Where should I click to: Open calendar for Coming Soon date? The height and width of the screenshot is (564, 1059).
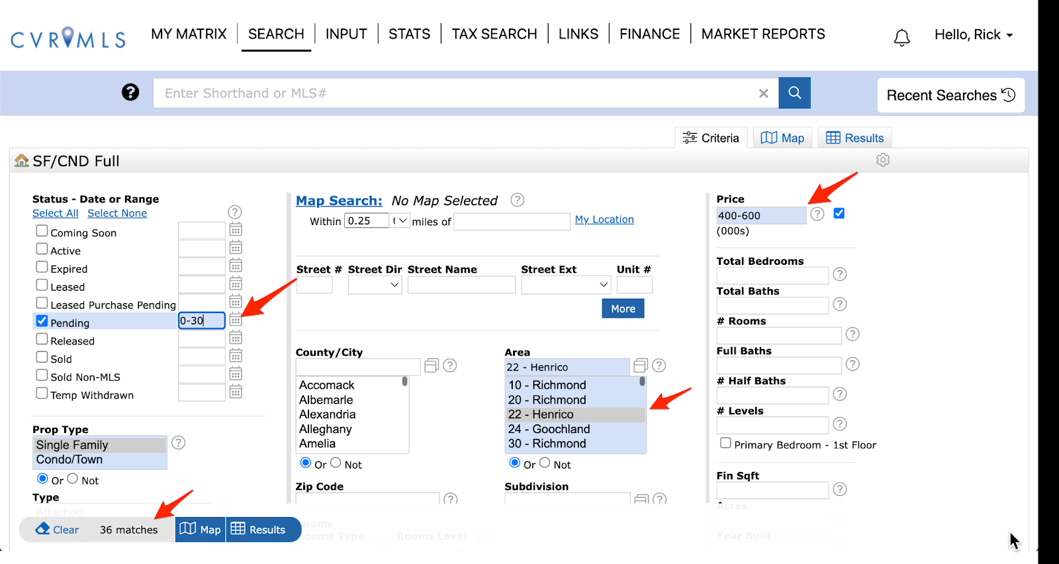point(236,230)
